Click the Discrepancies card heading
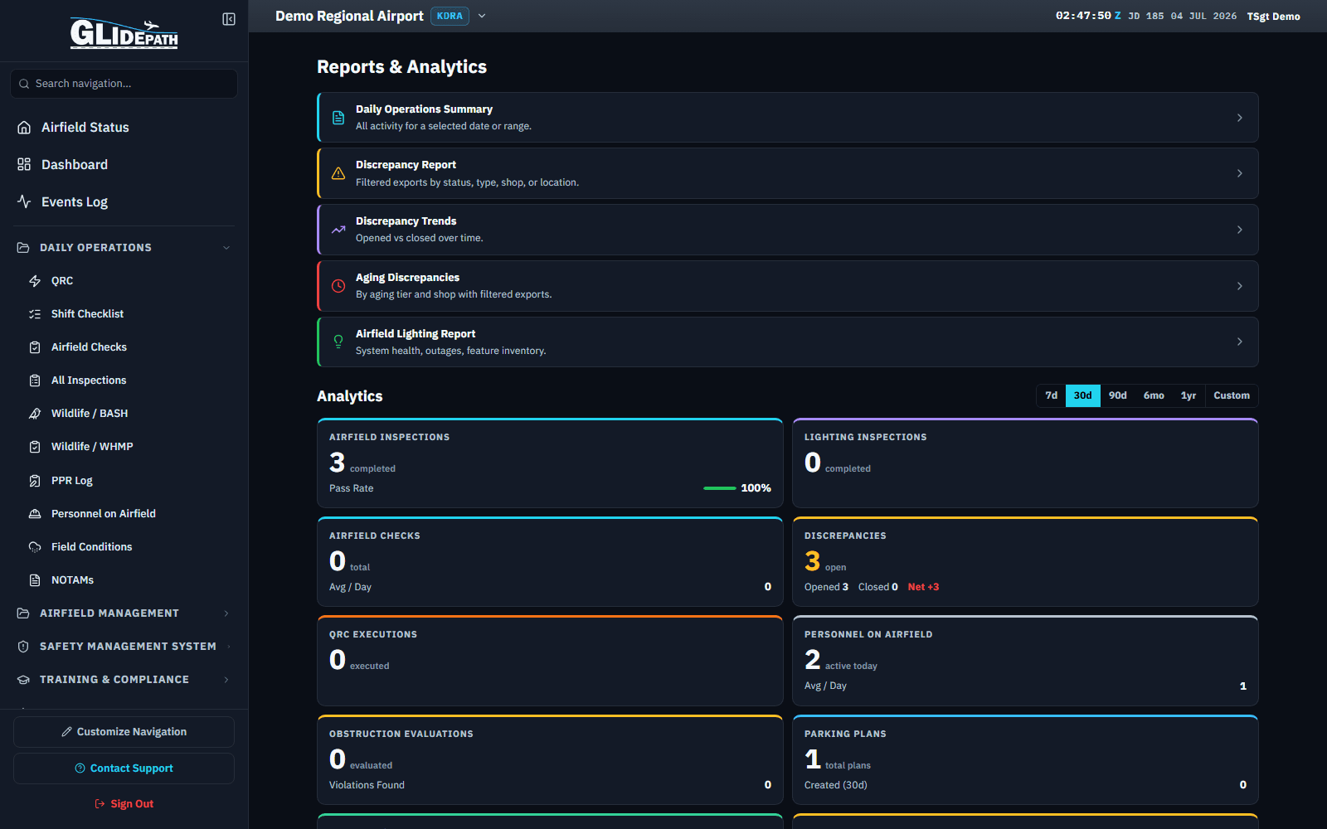The width and height of the screenshot is (1327, 829). [x=845, y=536]
